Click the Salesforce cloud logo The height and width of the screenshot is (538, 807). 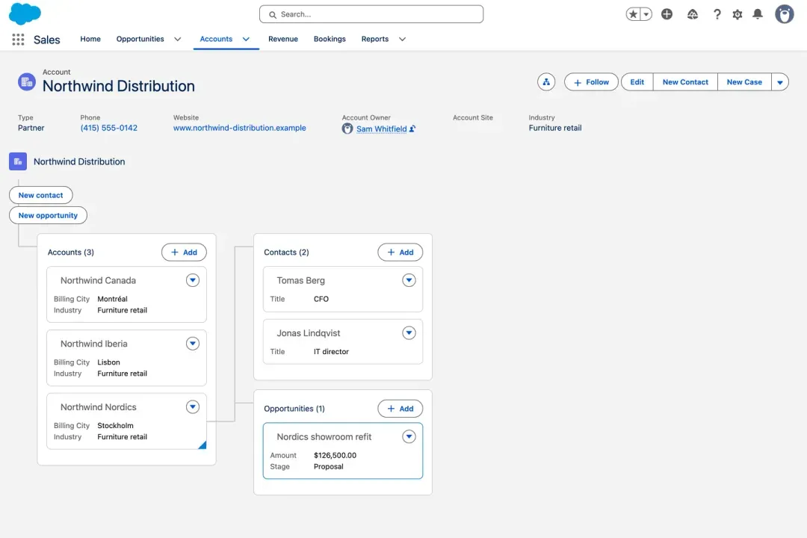[25, 13]
